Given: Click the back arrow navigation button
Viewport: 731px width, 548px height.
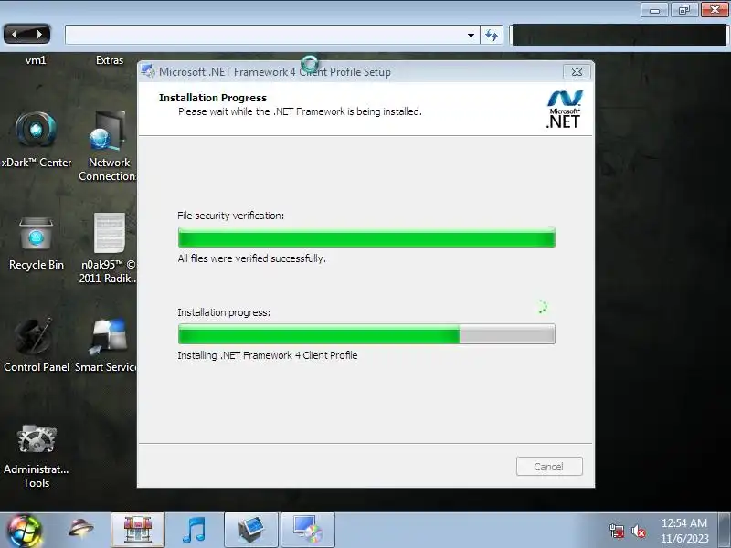Looking at the screenshot, I should click(14, 34).
